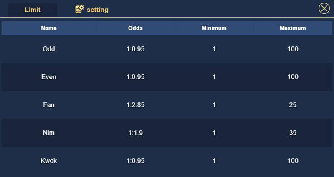Click the Odd maximum value 100
The width and height of the screenshot is (334, 177).
pos(293,49)
